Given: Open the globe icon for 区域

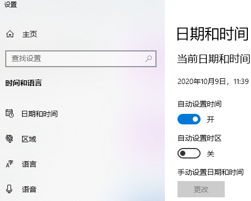Looking at the screenshot, I should (9, 139).
